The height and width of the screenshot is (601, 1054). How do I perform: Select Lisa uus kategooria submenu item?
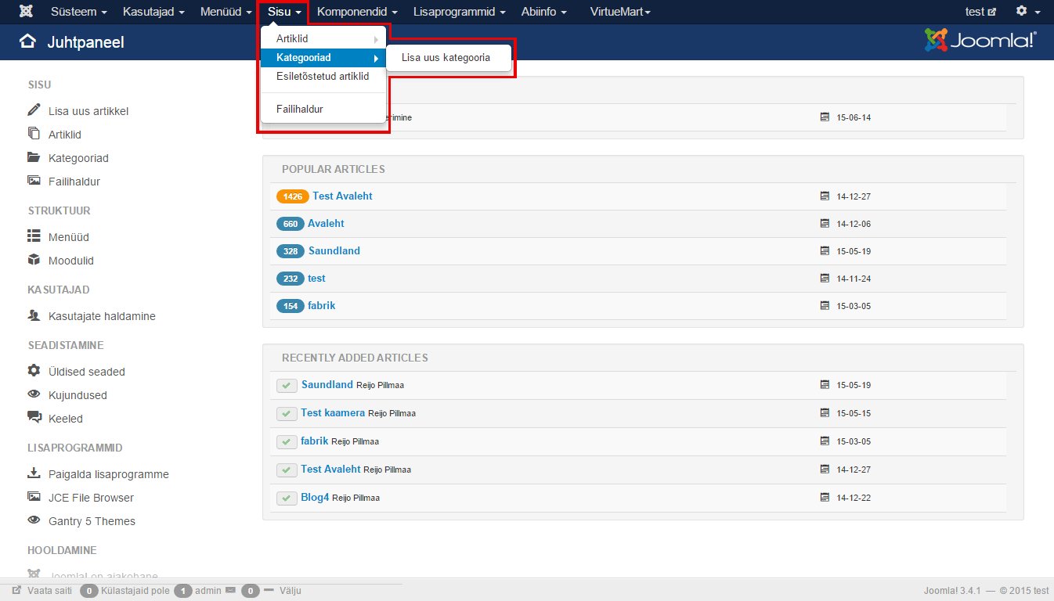pyautogui.click(x=449, y=57)
